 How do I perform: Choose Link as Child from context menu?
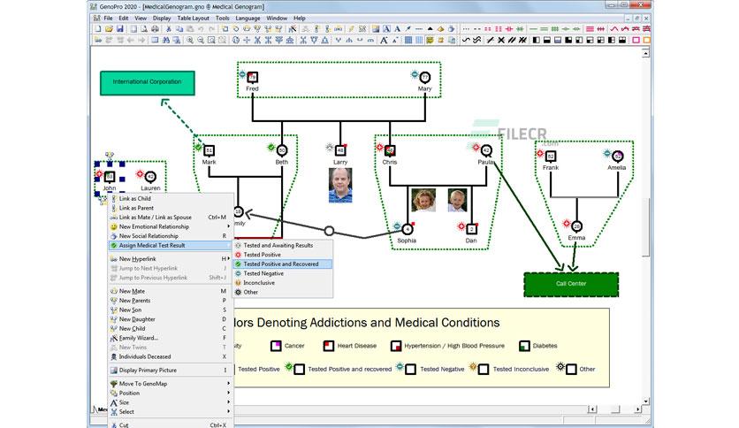pyautogui.click(x=170, y=198)
